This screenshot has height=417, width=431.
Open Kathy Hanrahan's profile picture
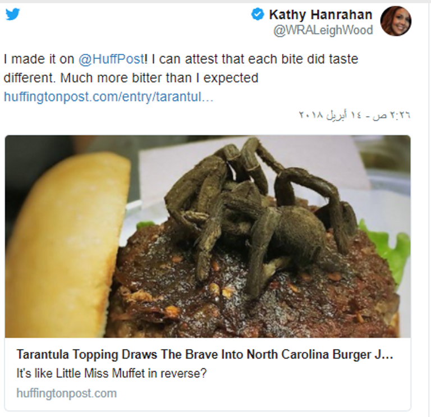click(x=396, y=21)
